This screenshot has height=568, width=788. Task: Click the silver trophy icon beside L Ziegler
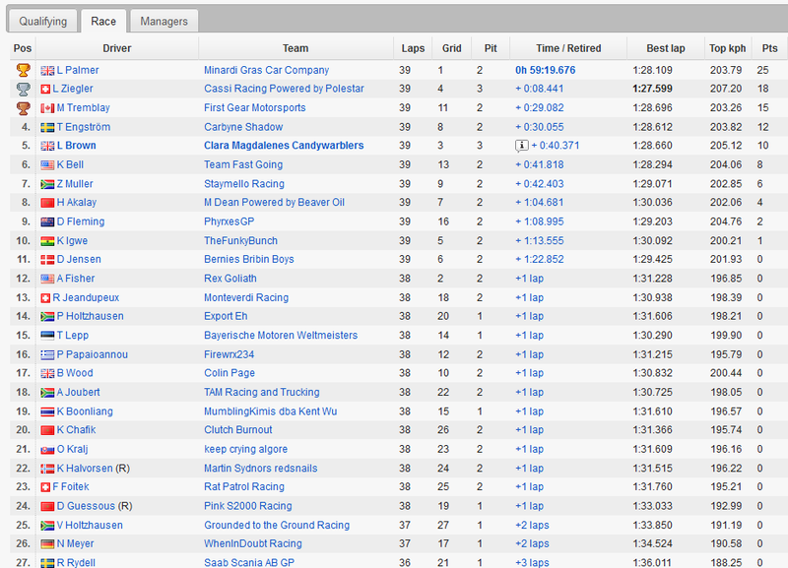[23, 89]
